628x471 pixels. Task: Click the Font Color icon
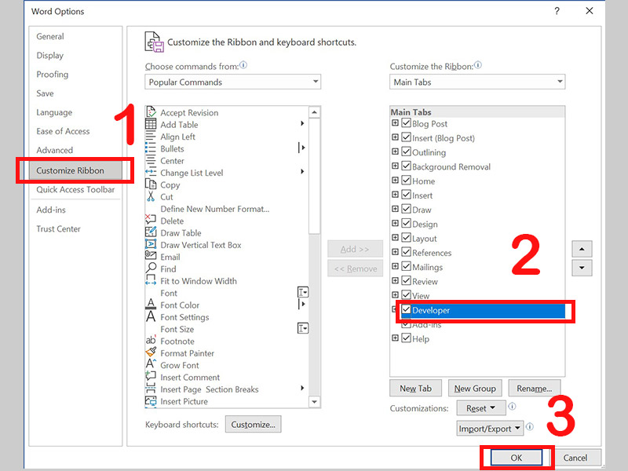(x=151, y=304)
